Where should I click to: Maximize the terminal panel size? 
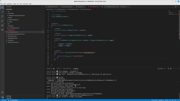coord(175,68)
